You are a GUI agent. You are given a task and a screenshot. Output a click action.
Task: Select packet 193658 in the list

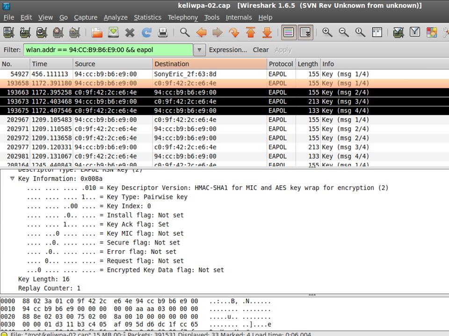click(224, 84)
